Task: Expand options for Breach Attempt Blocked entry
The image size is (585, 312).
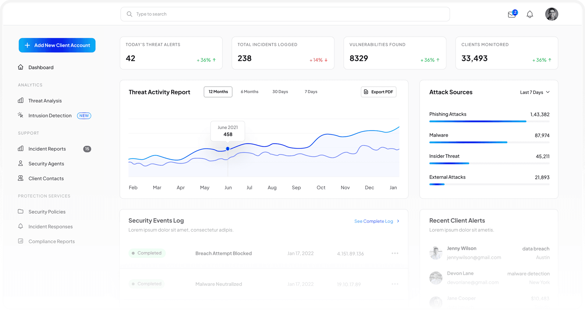Action: coord(395,253)
